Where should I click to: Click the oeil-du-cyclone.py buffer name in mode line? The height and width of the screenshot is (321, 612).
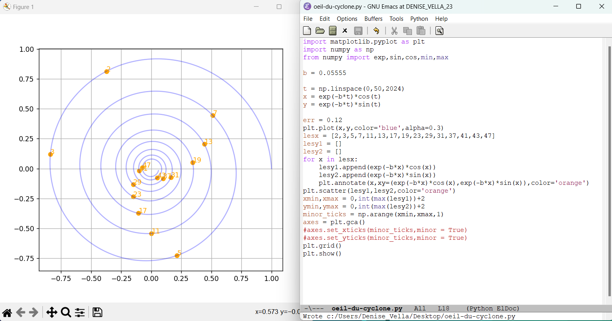(x=367, y=308)
